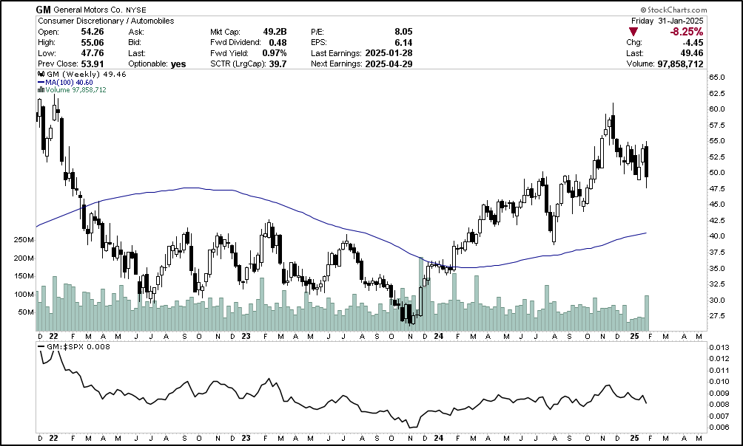Select the Open value 54.26
743x446 pixels.
click(93, 32)
